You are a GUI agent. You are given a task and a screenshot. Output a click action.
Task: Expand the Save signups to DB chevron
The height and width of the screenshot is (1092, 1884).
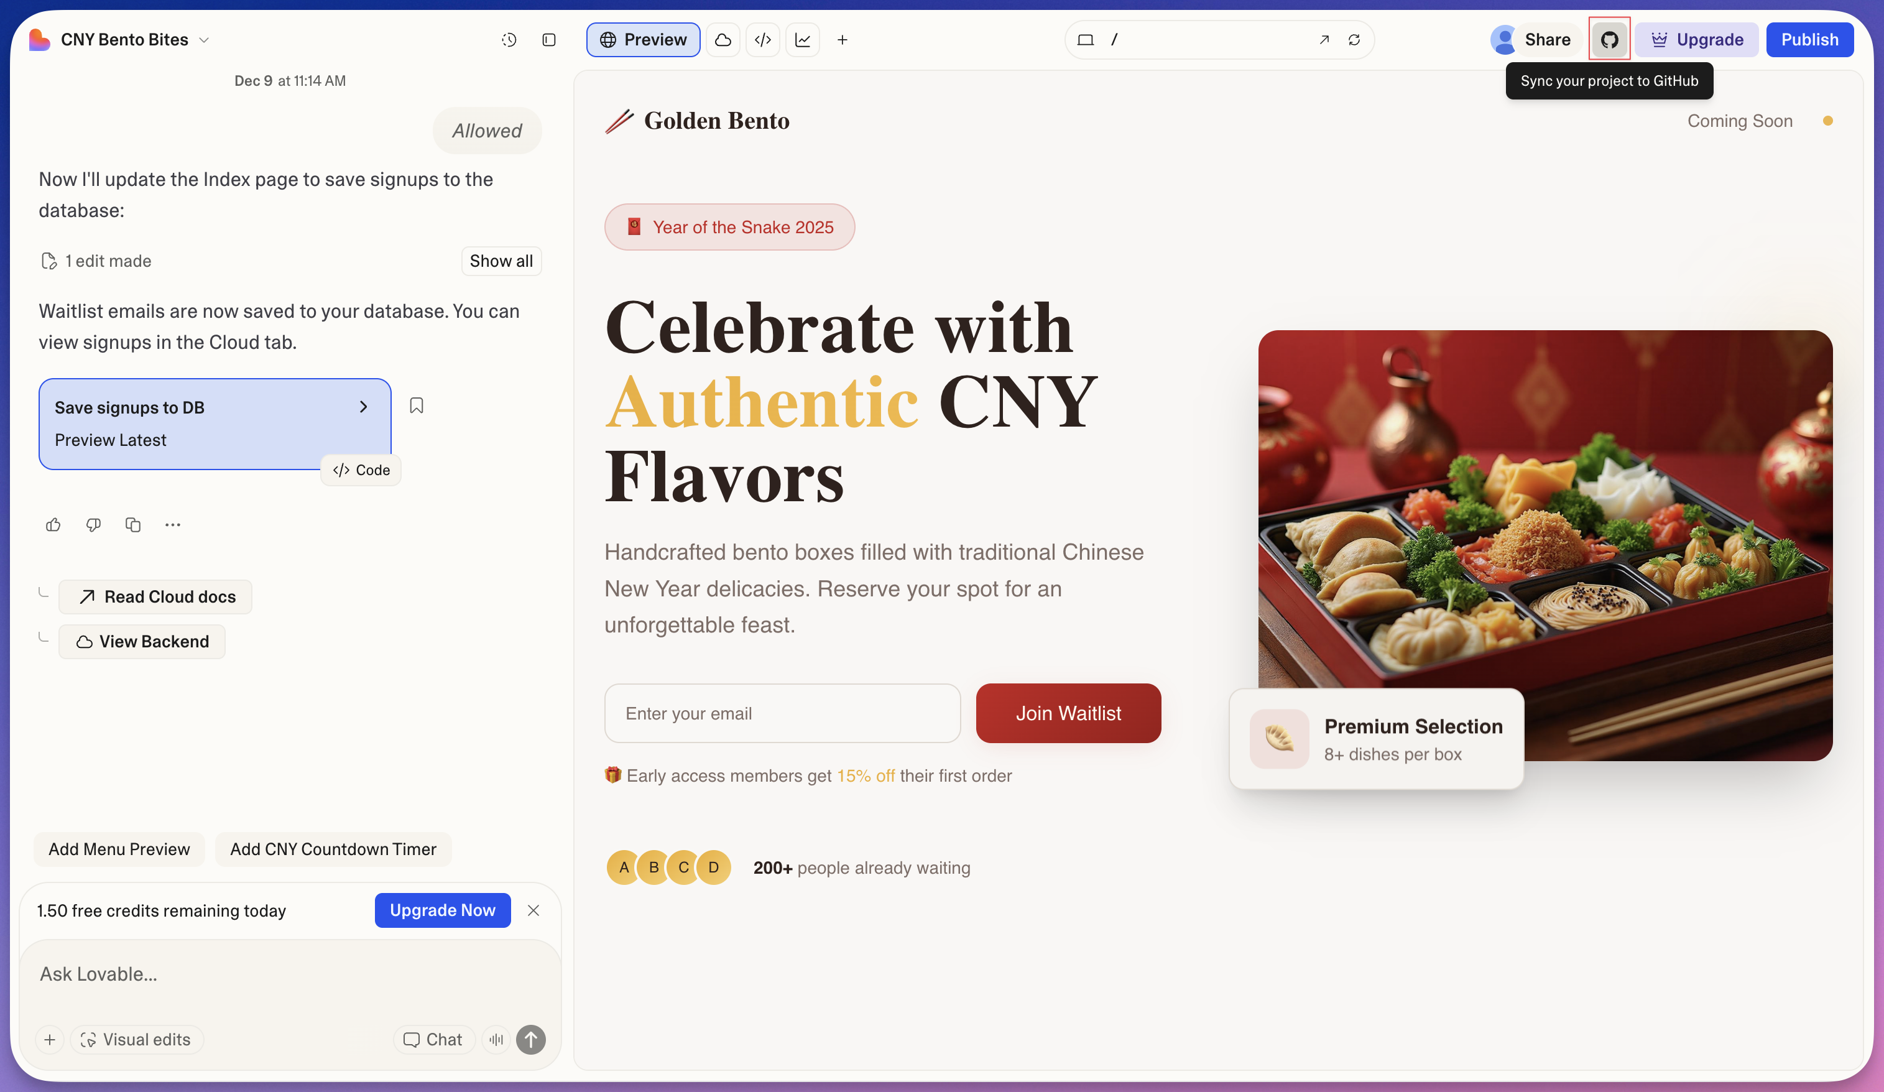pyautogui.click(x=363, y=407)
